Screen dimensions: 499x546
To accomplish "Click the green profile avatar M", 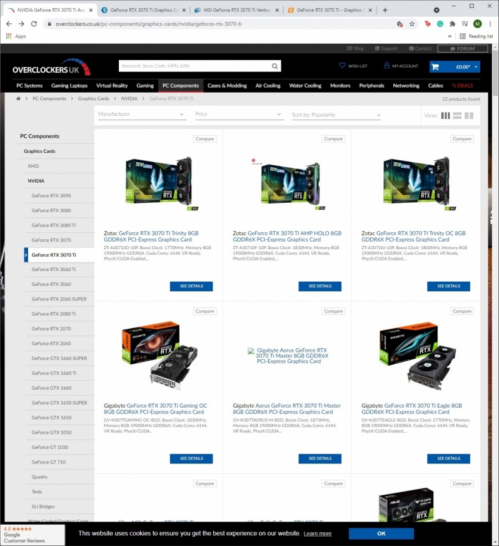I will pyautogui.click(x=478, y=24).
